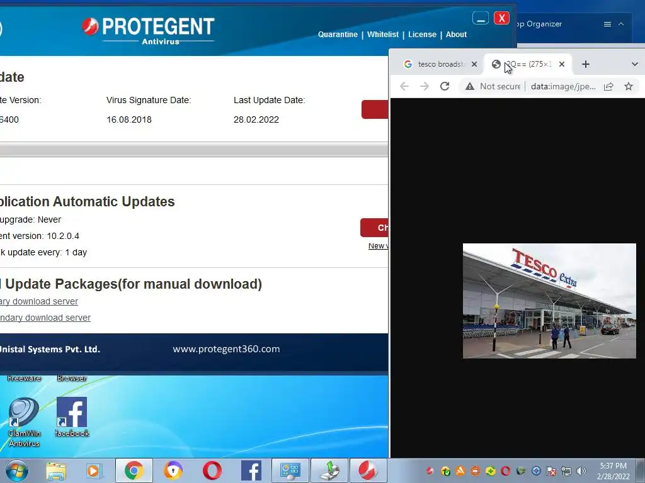Click the Last Update Date value 28.02.2022

click(x=256, y=119)
